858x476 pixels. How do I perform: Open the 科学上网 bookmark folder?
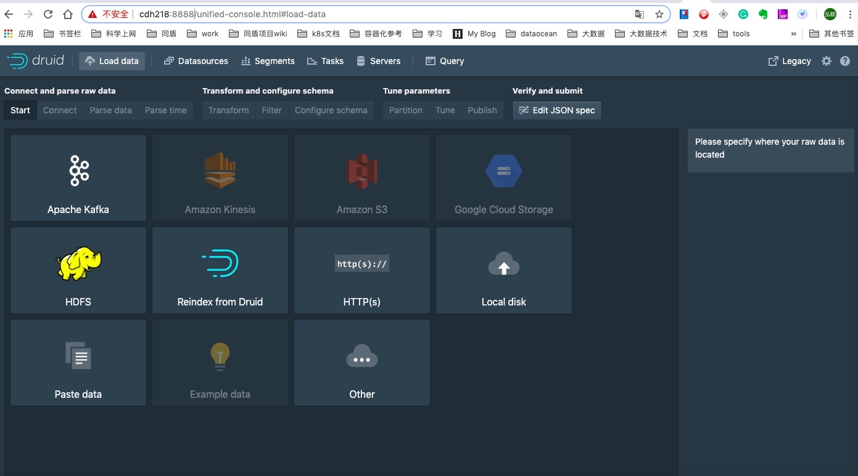point(113,34)
